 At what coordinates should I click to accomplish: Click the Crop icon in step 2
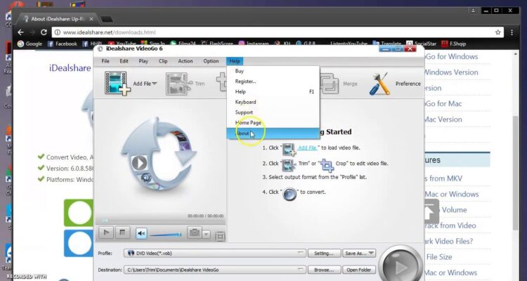click(326, 164)
